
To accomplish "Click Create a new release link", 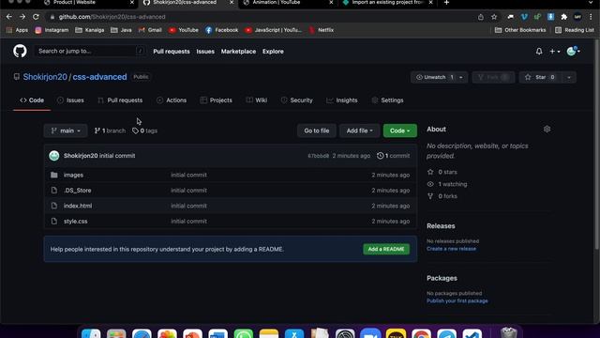I will point(451,249).
